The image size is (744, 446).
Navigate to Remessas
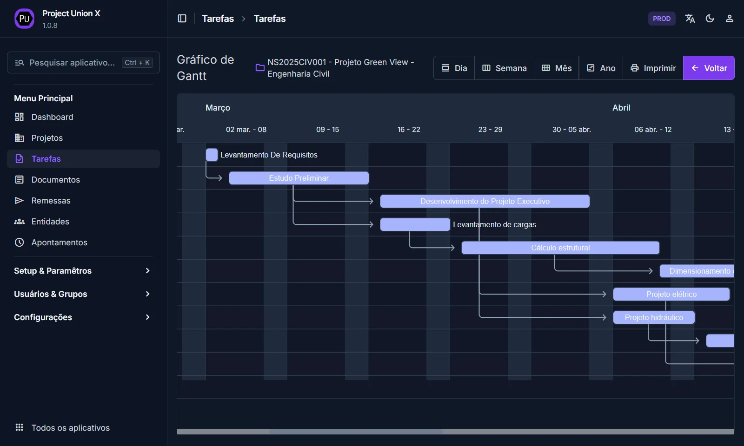tap(51, 201)
